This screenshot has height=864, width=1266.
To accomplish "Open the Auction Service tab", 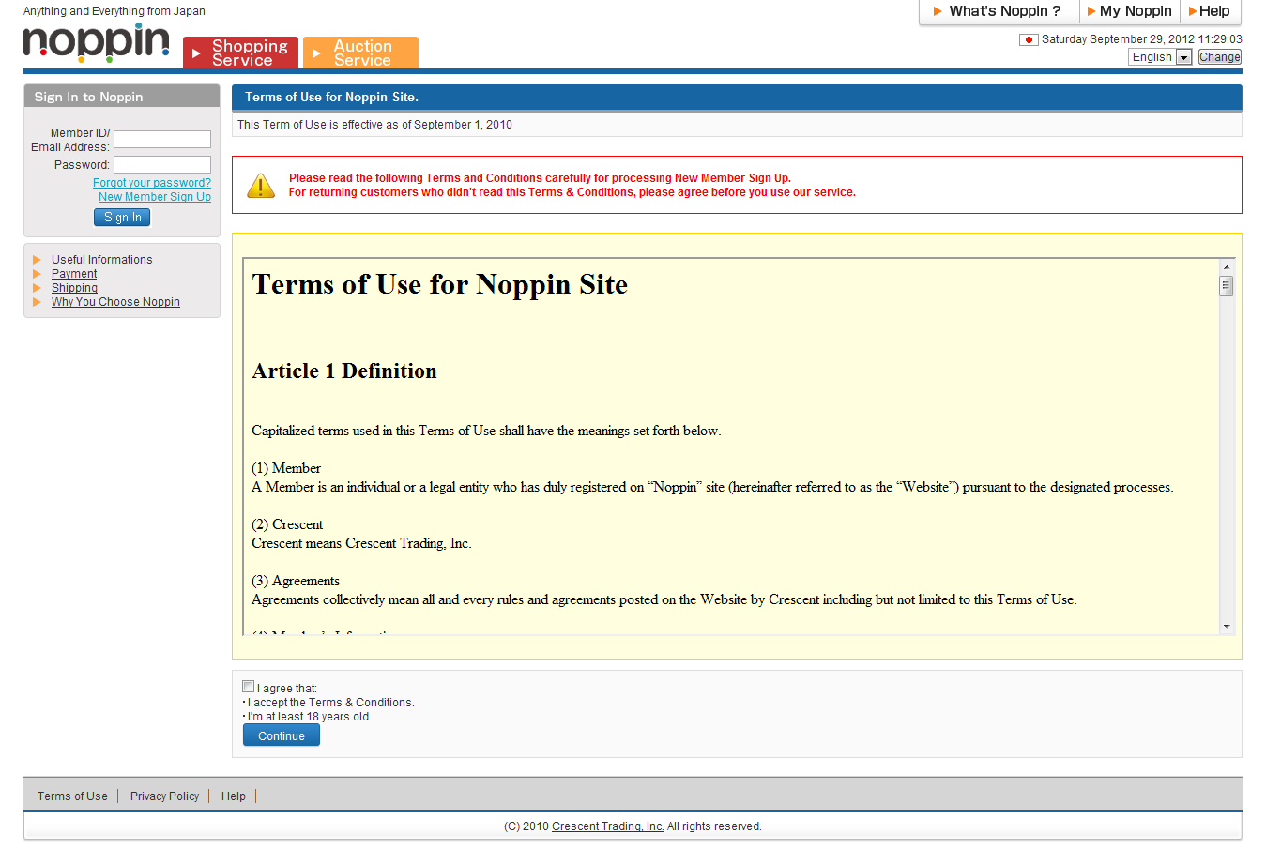I will (360, 53).
